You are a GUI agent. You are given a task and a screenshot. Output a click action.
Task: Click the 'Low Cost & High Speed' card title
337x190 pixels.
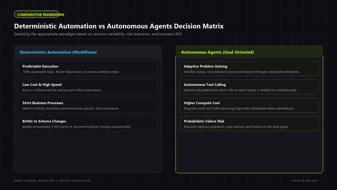coord(42,85)
